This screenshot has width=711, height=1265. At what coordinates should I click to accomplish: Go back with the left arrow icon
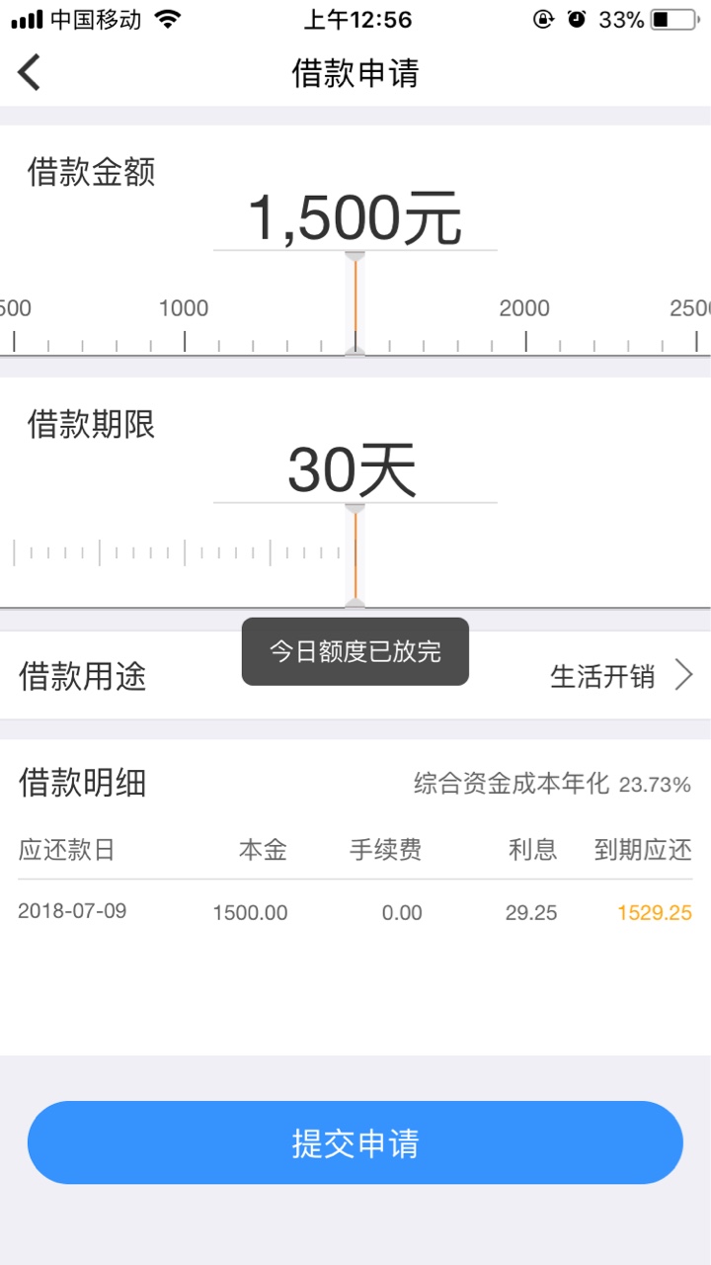coord(30,72)
